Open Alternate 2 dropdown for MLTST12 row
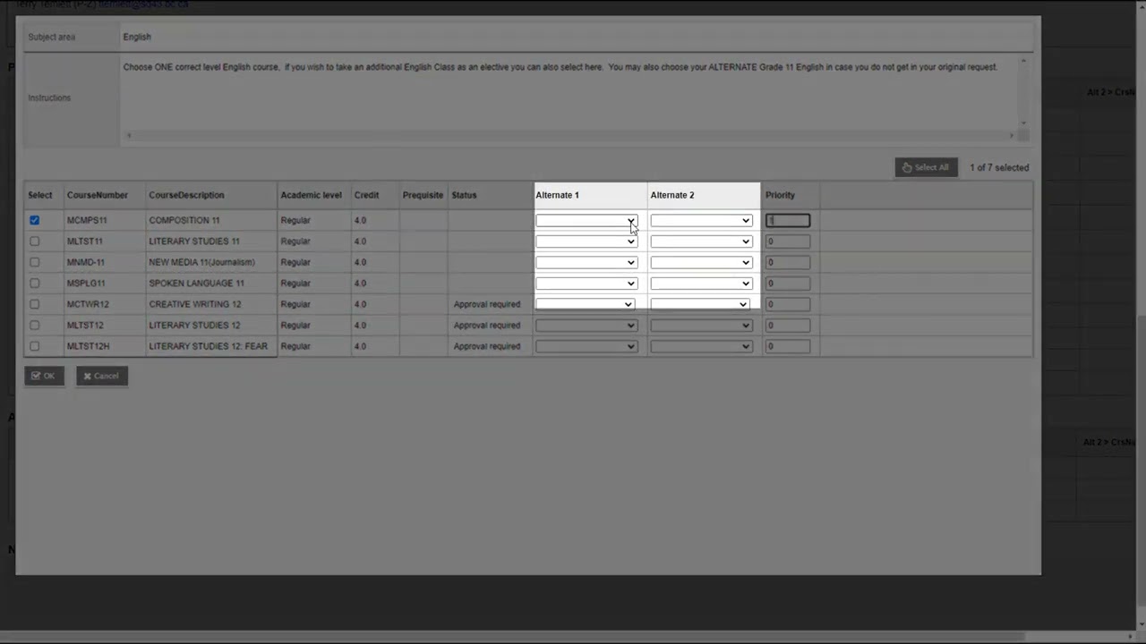Screen dimensions: 1146x644 701,326
